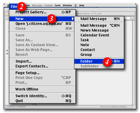Open the Window menu
The height and width of the screenshot is (113, 140).
pos(67,5)
